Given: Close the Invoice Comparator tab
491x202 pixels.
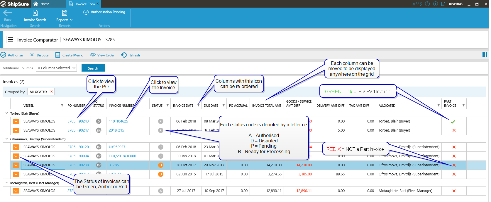Looking at the screenshot, I should 98,4.
